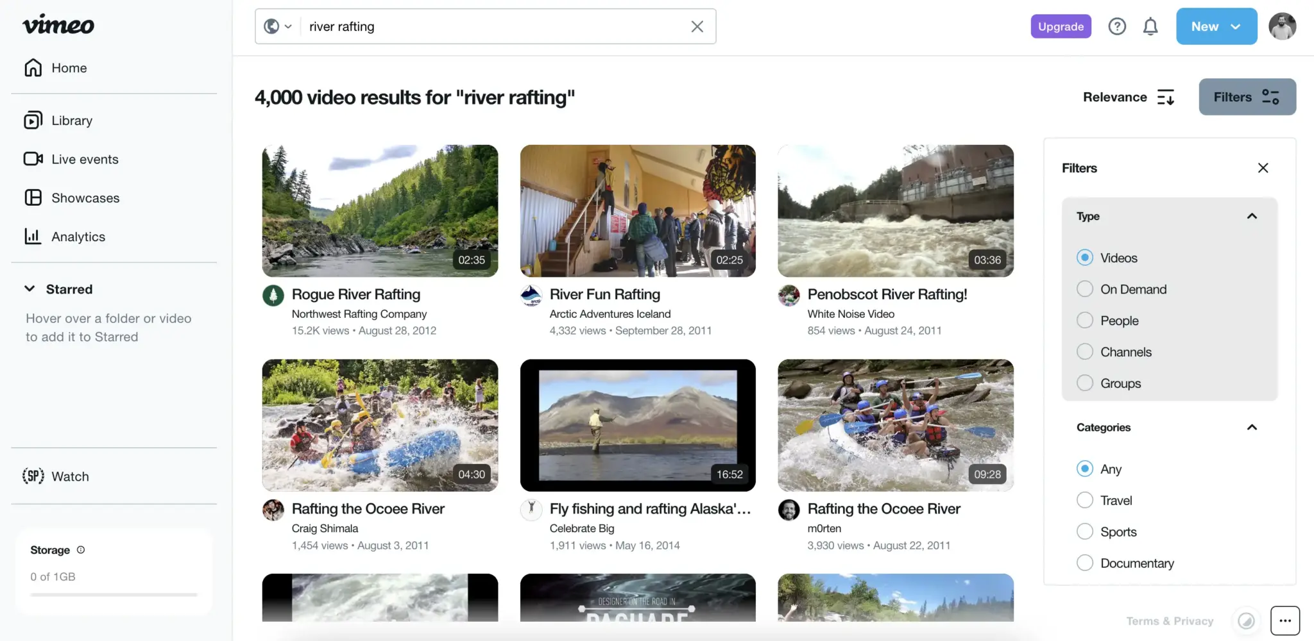Clear the search field with X icon
The image size is (1314, 641).
[697, 26]
